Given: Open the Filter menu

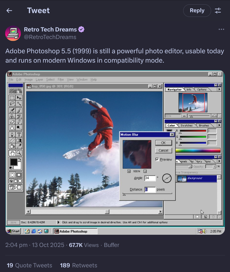Looking at the screenshot, I should pos(61,80).
